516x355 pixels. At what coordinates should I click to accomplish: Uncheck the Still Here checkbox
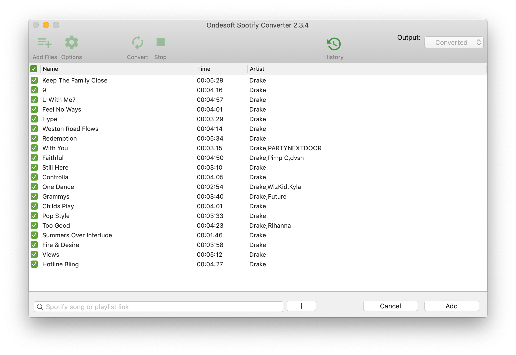(34, 168)
